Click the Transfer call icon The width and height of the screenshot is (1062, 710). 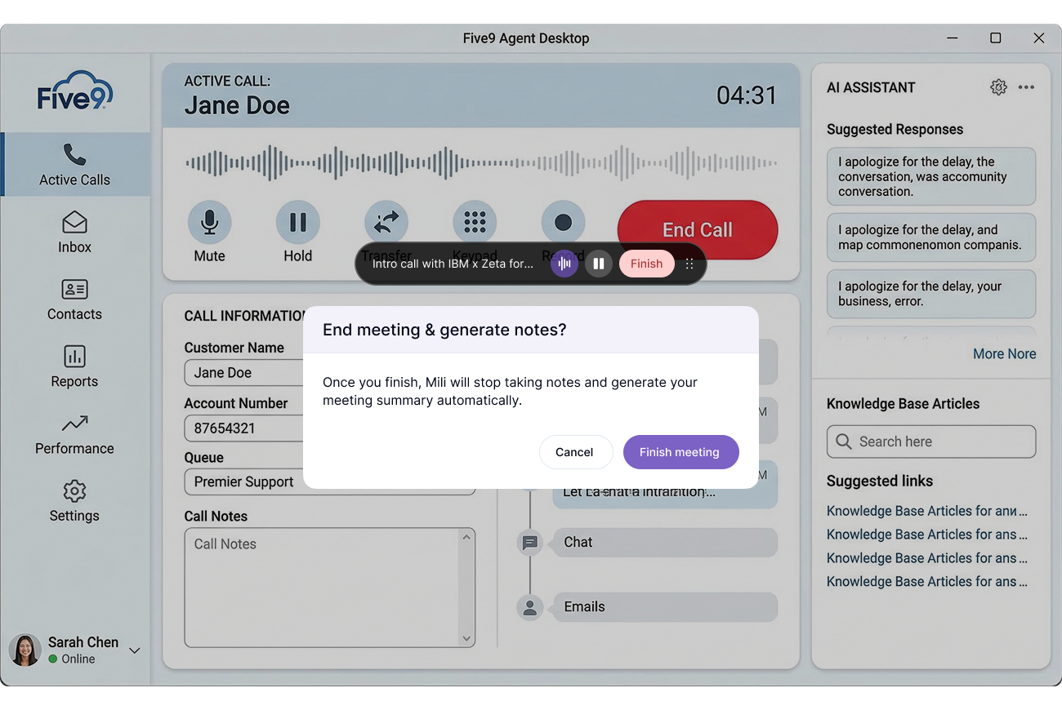386,222
